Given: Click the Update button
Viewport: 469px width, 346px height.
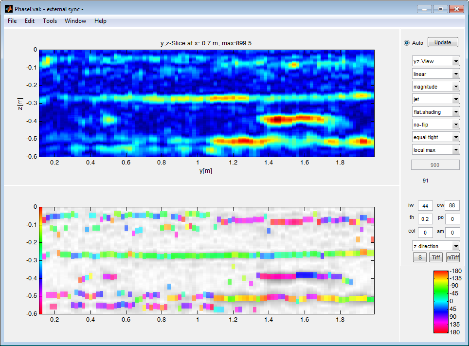Looking at the screenshot, I should (443, 42).
